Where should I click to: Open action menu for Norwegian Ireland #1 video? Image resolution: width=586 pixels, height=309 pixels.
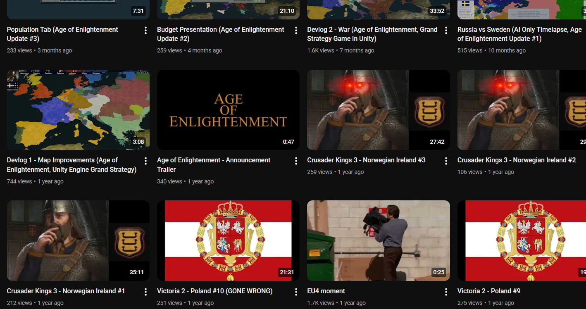coord(145,292)
